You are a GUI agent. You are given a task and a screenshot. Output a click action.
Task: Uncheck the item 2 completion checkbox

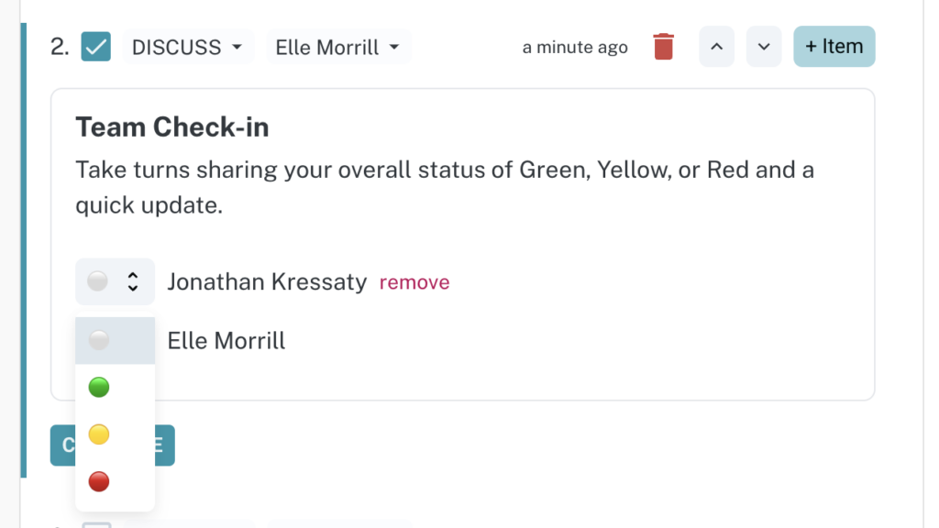click(95, 47)
